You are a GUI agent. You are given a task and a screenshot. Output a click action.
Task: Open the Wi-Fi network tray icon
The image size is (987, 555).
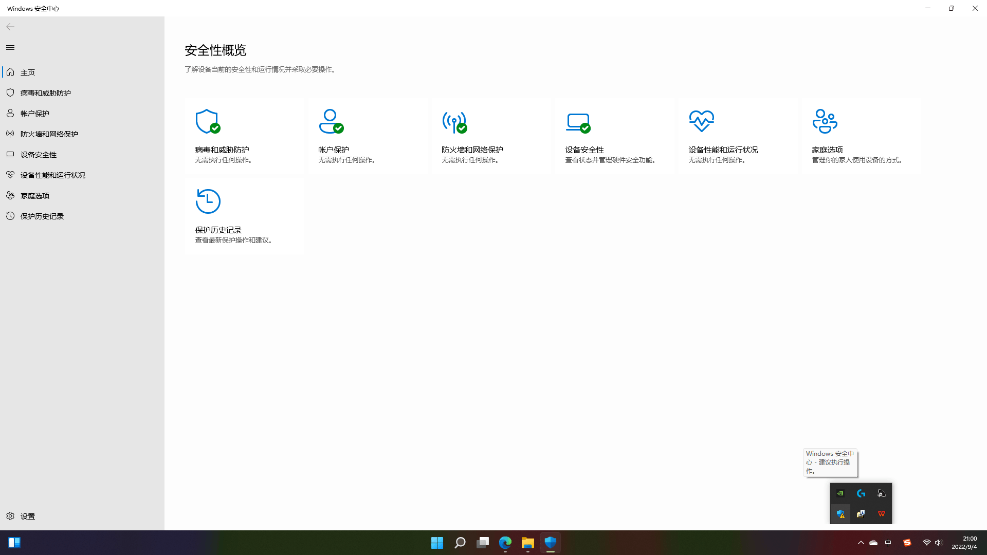(926, 543)
